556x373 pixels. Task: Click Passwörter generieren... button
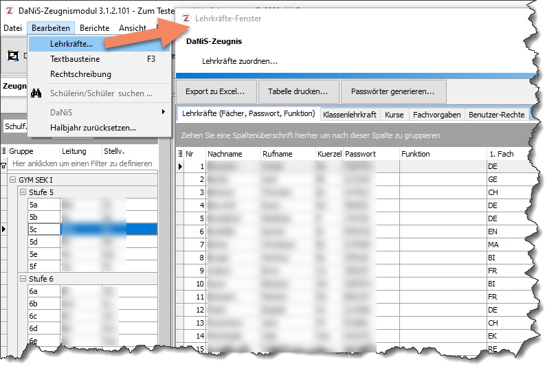point(393,91)
